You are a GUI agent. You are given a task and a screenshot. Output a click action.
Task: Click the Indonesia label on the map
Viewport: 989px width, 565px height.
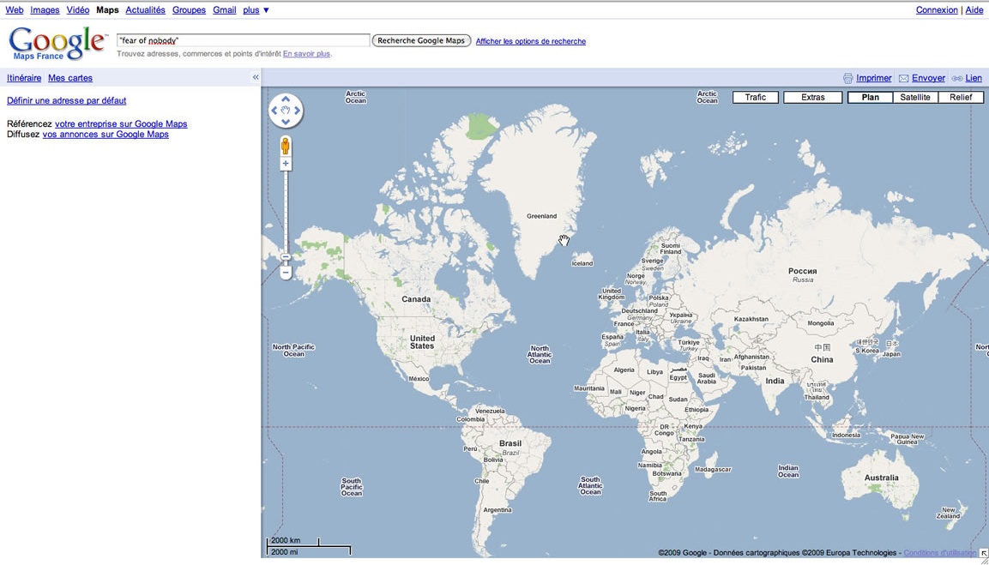click(x=846, y=436)
